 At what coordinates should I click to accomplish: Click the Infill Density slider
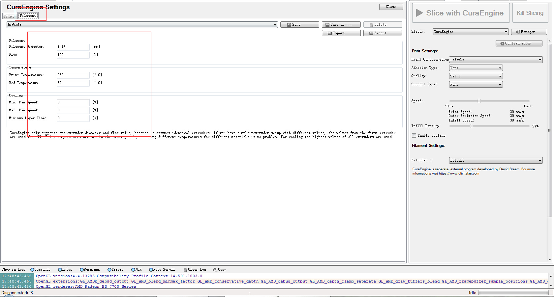click(x=472, y=126)
